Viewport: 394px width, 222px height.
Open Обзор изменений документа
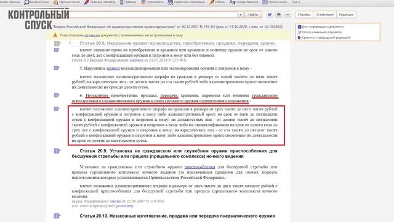(x=320, y=32)
